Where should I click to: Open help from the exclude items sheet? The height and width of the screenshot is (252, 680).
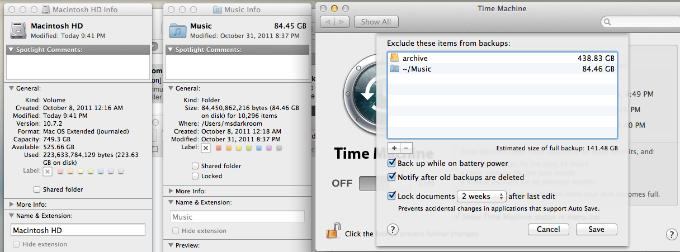tap(393, 230)
